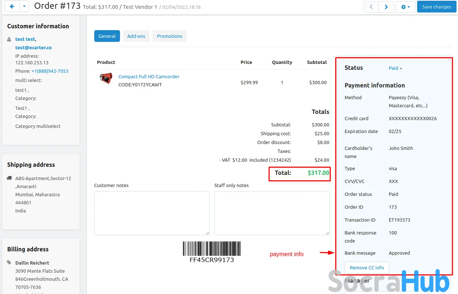The height and width of the screenshot is (294, 458).
Task: Click the shipping truck icon
Action: (10, 178)
